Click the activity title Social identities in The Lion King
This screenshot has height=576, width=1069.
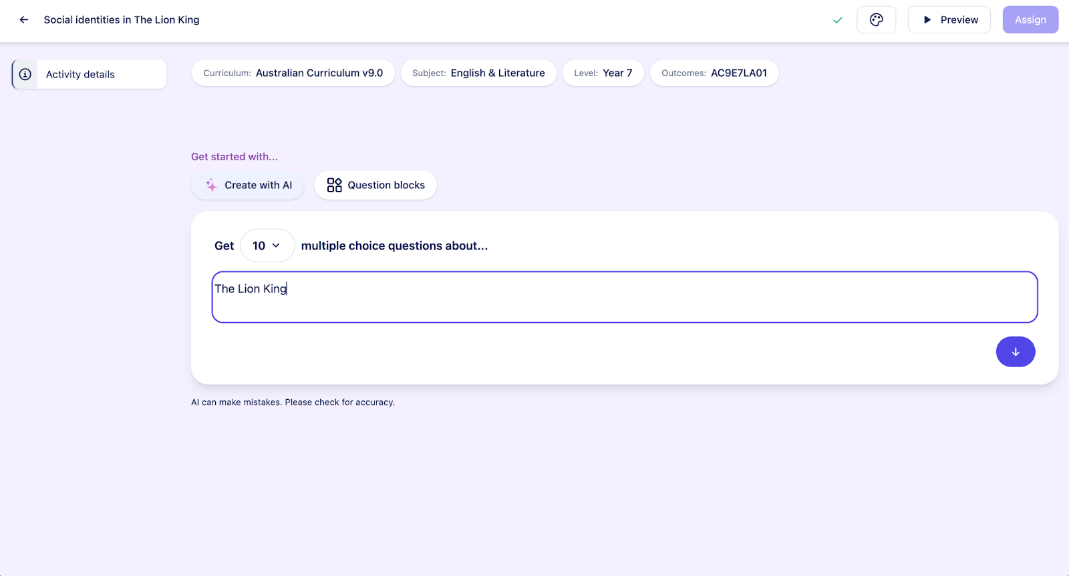tap(122, 20)
